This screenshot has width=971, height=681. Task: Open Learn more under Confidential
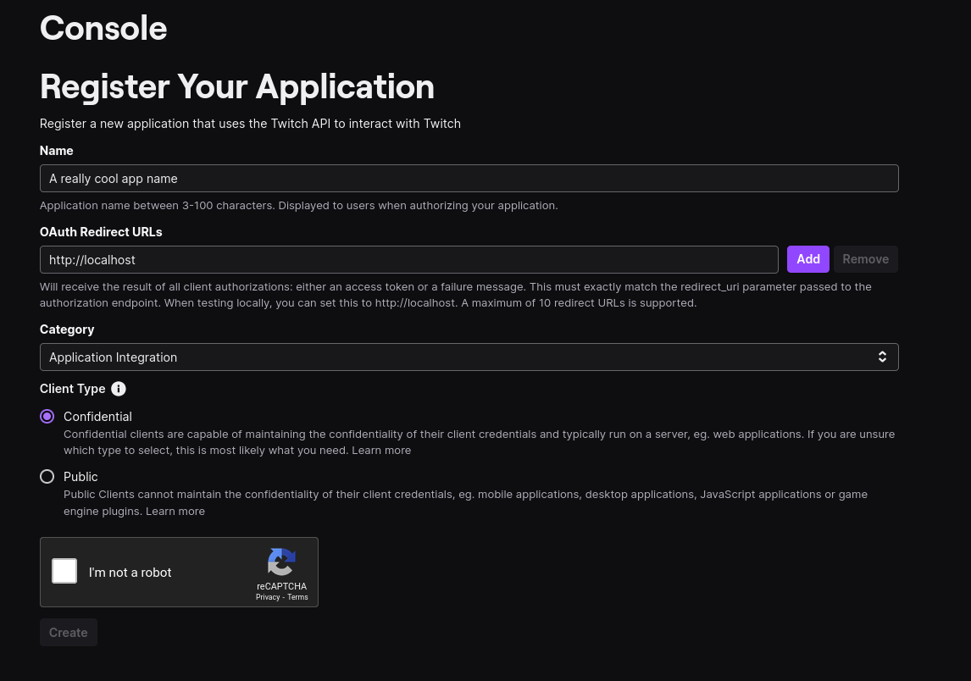(x=381, y=451)
